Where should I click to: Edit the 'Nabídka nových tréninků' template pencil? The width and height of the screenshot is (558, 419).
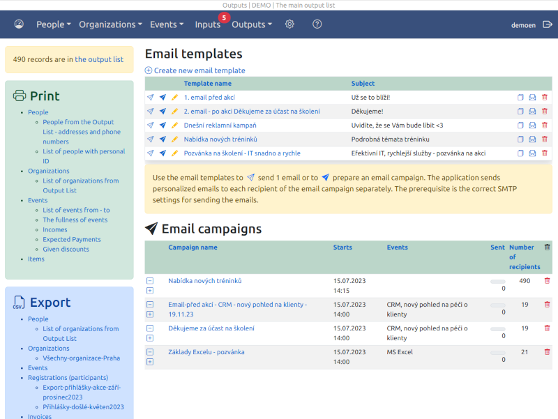click(x=174, y=139)
